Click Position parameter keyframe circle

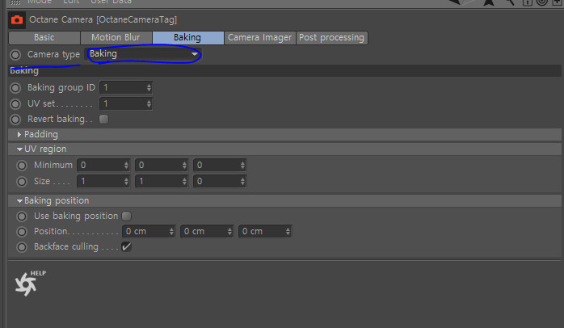point(22,232)
